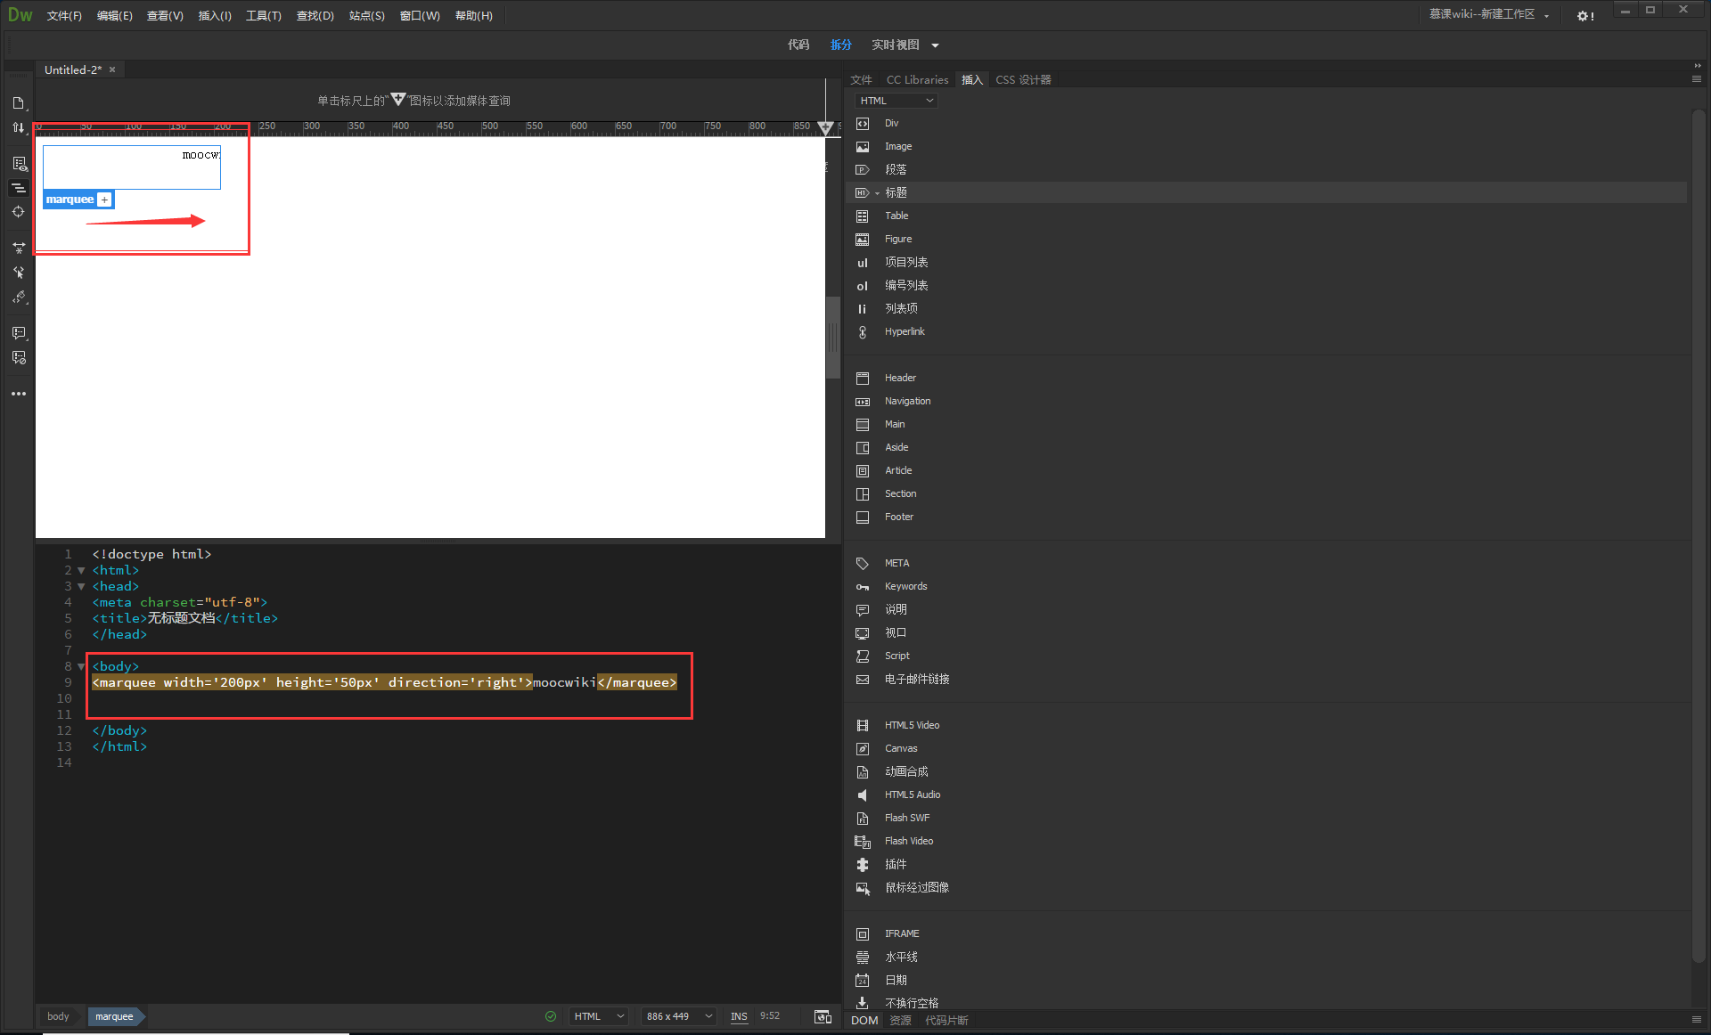Switch to the CC Libraries tab

click(917, 79)
